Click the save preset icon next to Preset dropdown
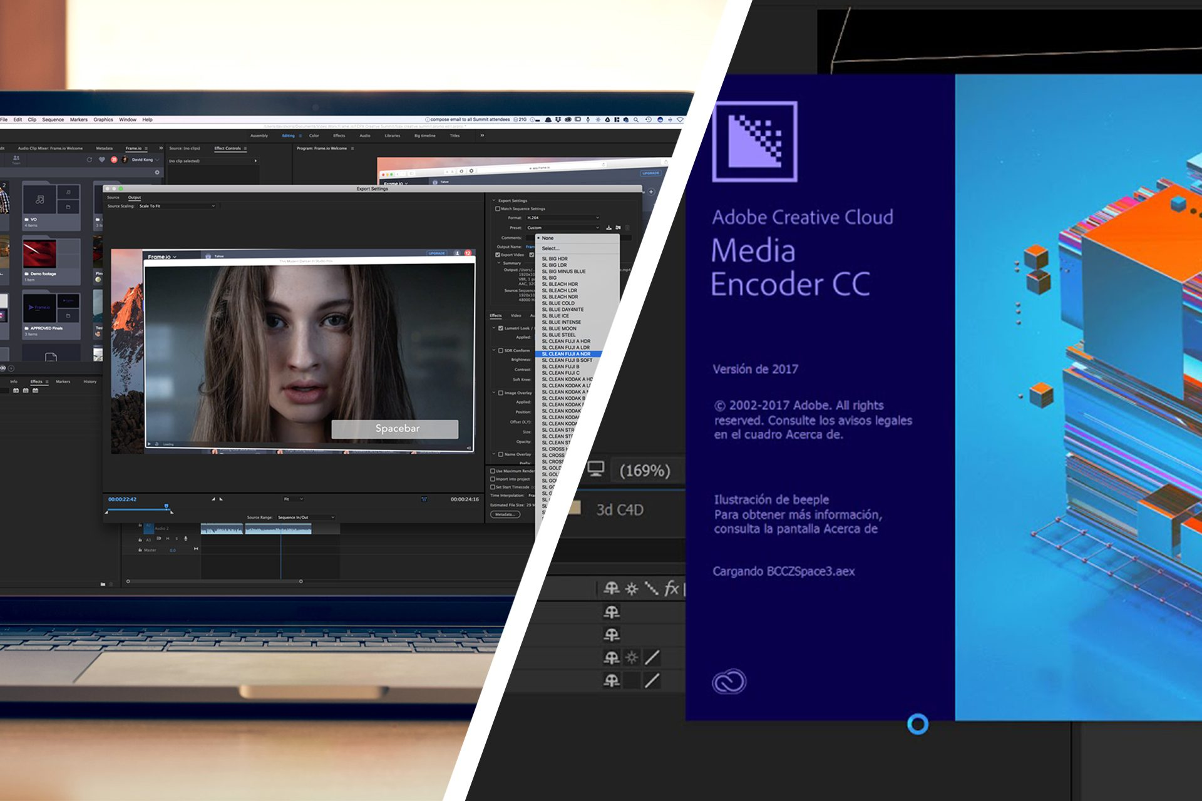 609,227
